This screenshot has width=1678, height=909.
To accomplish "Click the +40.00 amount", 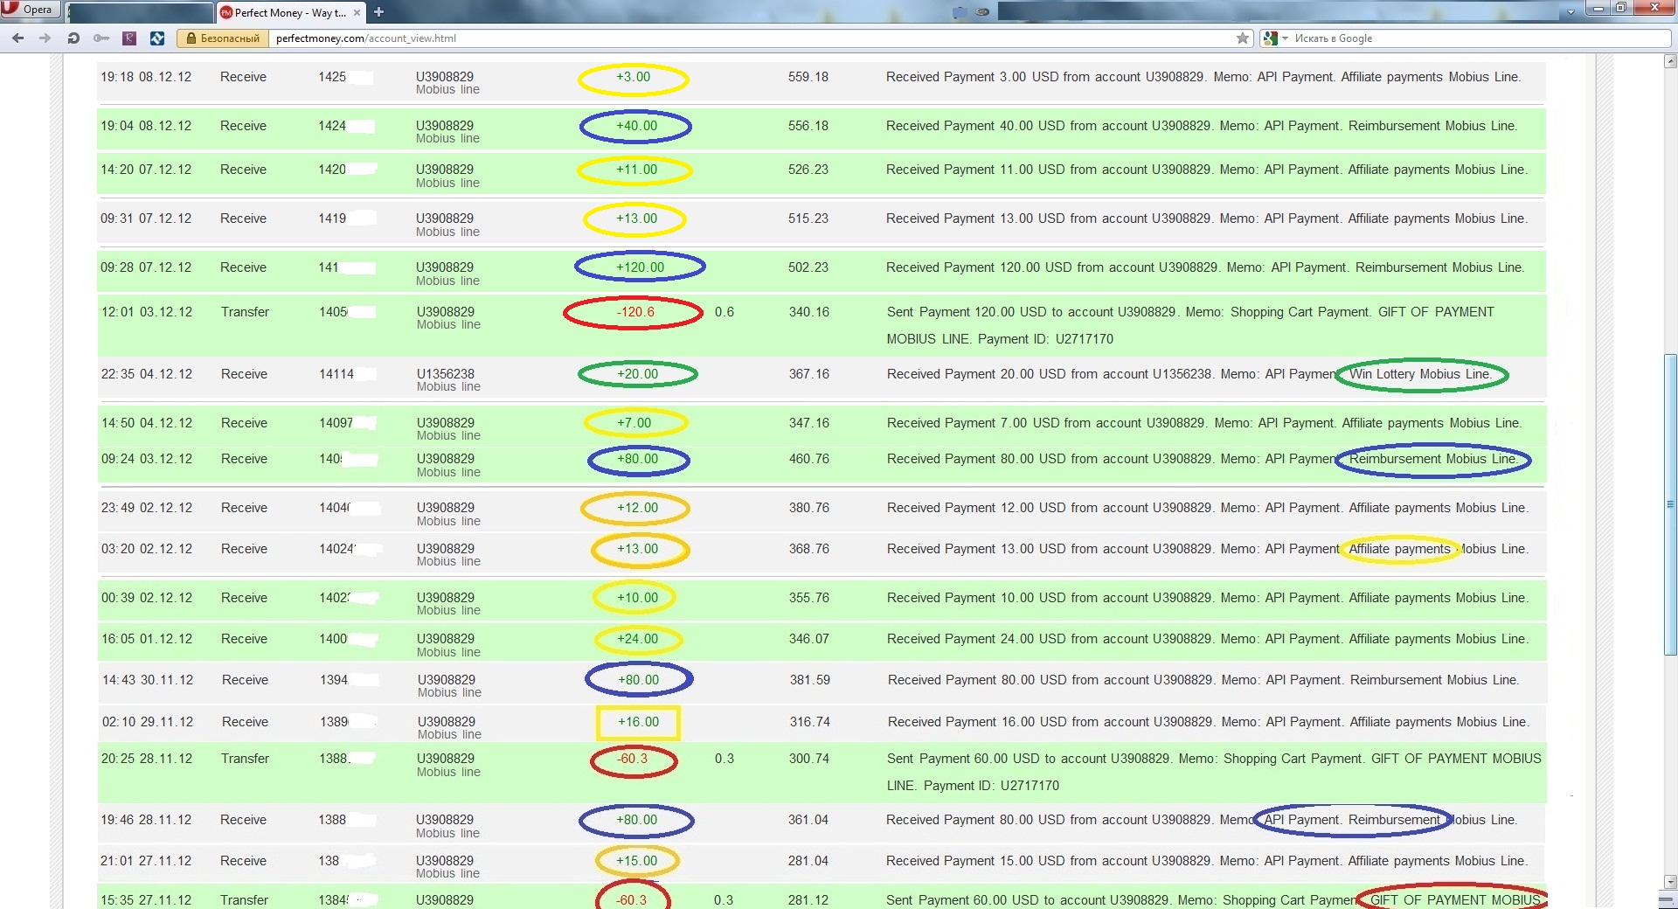I will 636,126.
